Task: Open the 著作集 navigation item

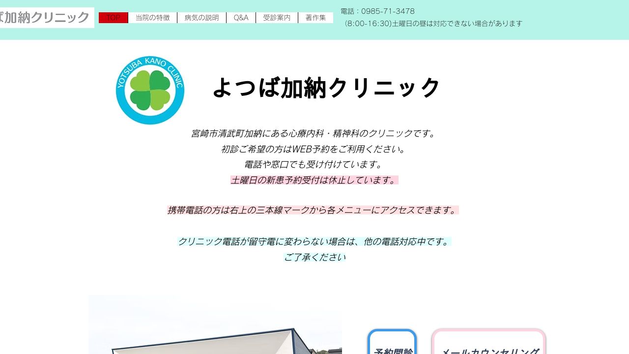Action: tap(316, 17)
